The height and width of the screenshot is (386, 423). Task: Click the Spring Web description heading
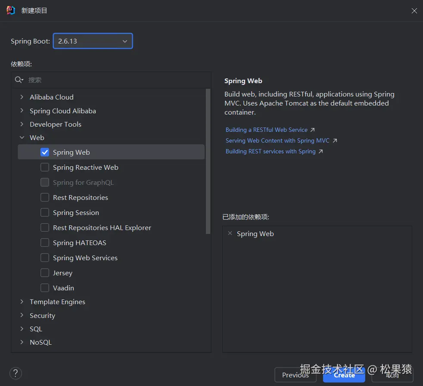(x=243, y=81)
